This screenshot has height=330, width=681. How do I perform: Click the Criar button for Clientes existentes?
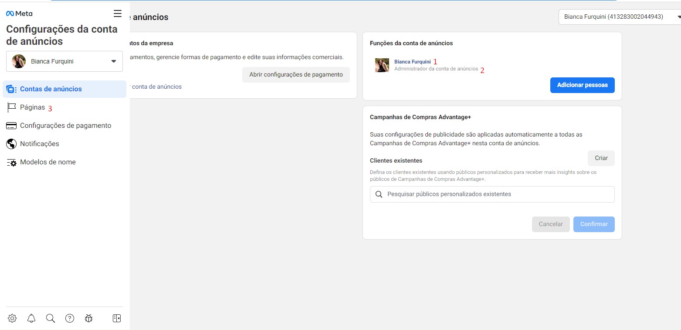[601, 158]
